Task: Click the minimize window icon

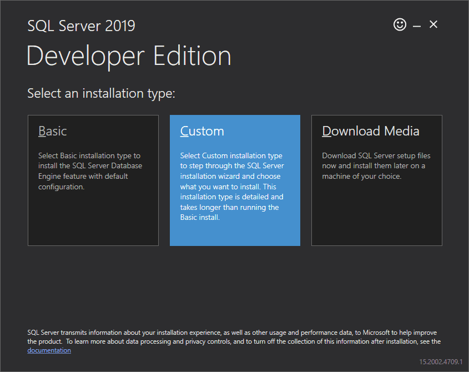Action: click(x=416, y=24)
